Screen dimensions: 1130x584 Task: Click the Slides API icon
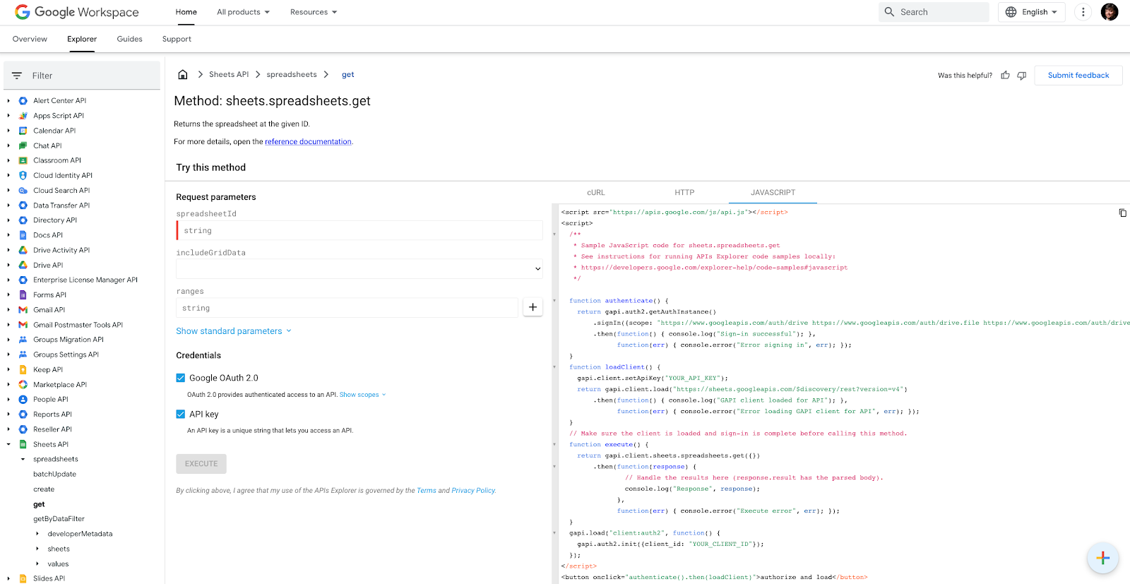23,578
